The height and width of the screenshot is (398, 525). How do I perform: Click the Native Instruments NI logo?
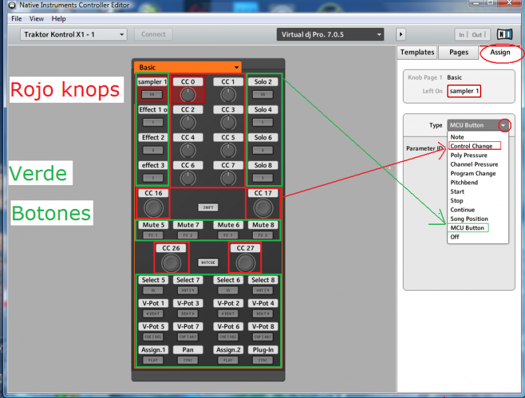[x=504, y=34]
